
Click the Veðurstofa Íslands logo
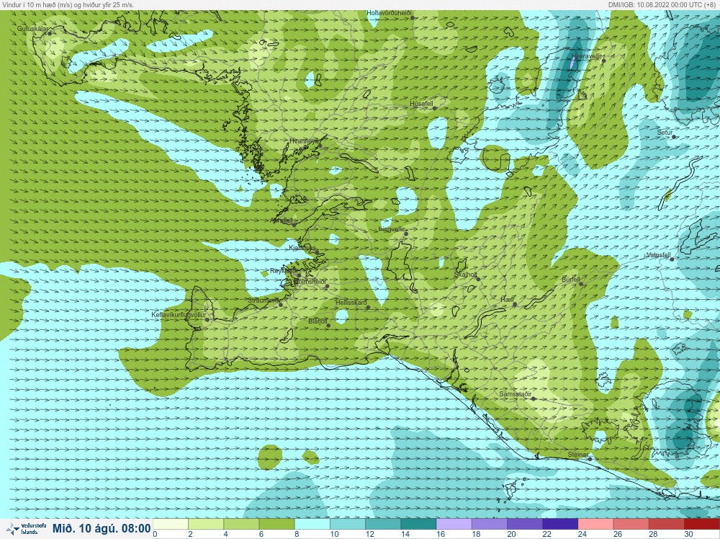(x=26, y=529)
